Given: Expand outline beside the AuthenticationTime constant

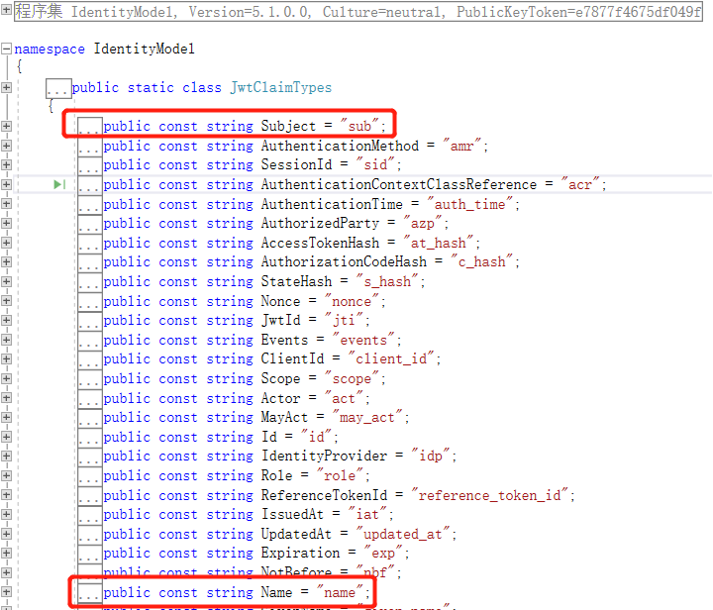Looking at the screenshot, I should pos(6,204).
